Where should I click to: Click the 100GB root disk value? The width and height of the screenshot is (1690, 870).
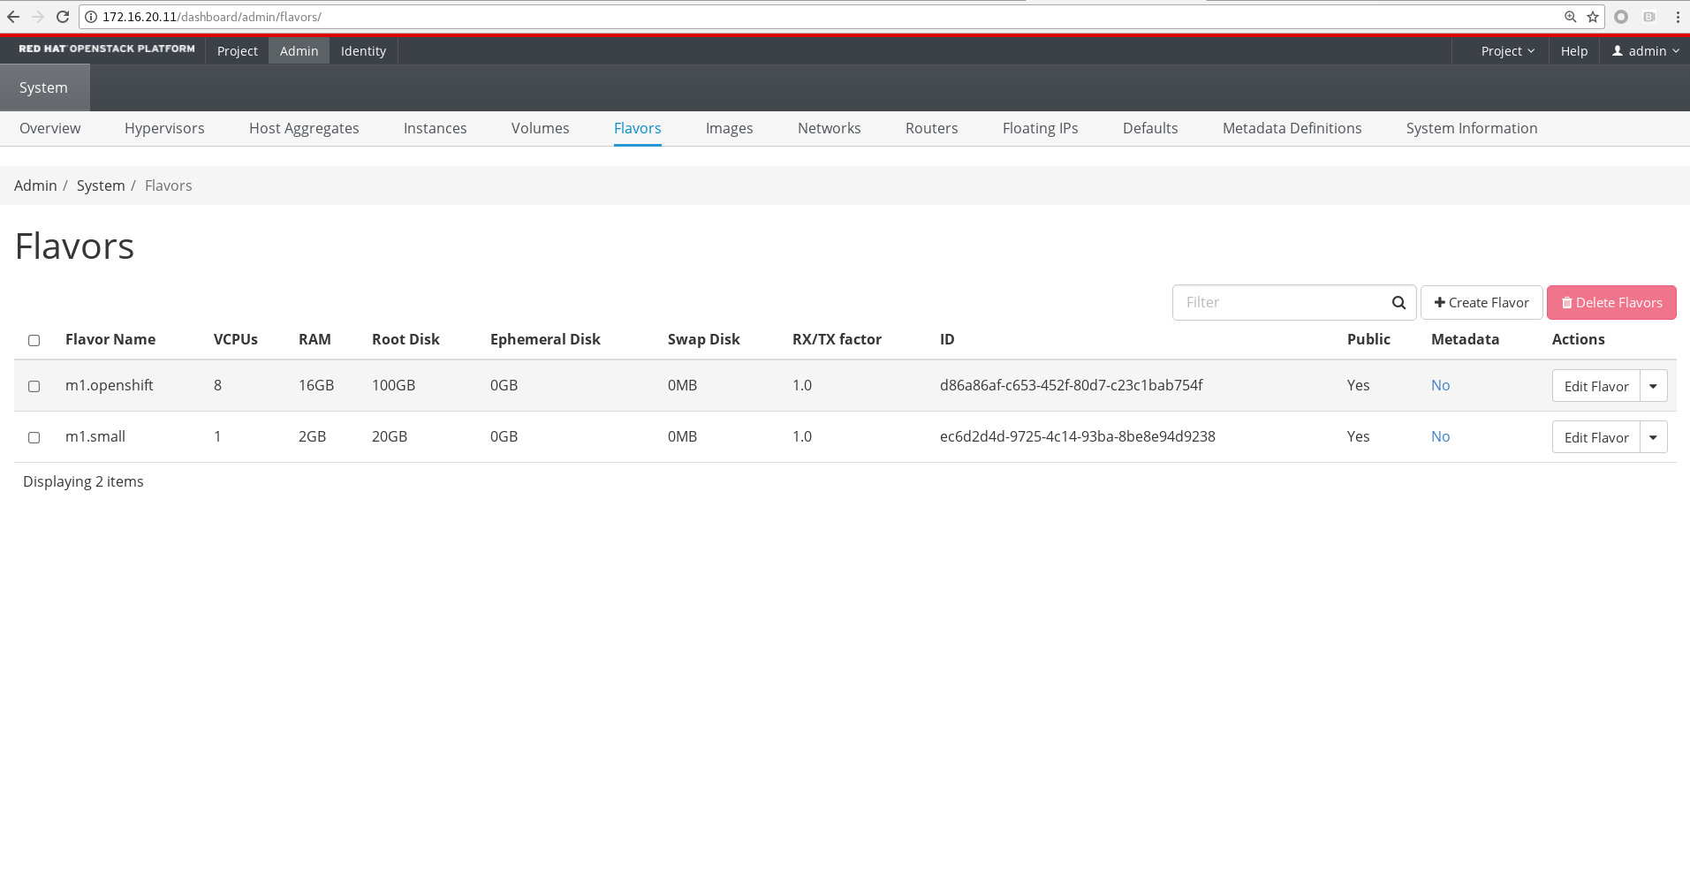[393, 385]
